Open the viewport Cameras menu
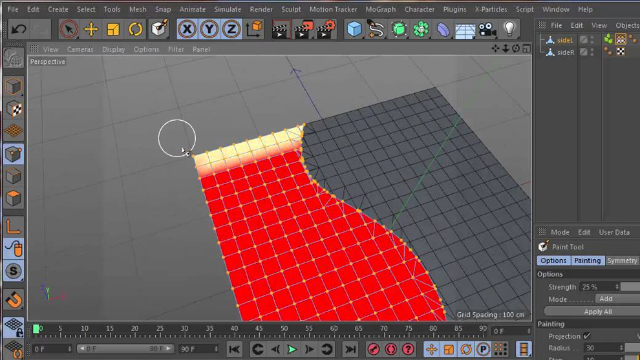Image resolution: width=640 pixels, height=360 pixels. pos(80,49)
